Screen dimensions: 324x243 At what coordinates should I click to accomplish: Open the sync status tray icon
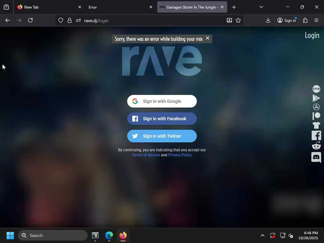click(x=272, y=235)
